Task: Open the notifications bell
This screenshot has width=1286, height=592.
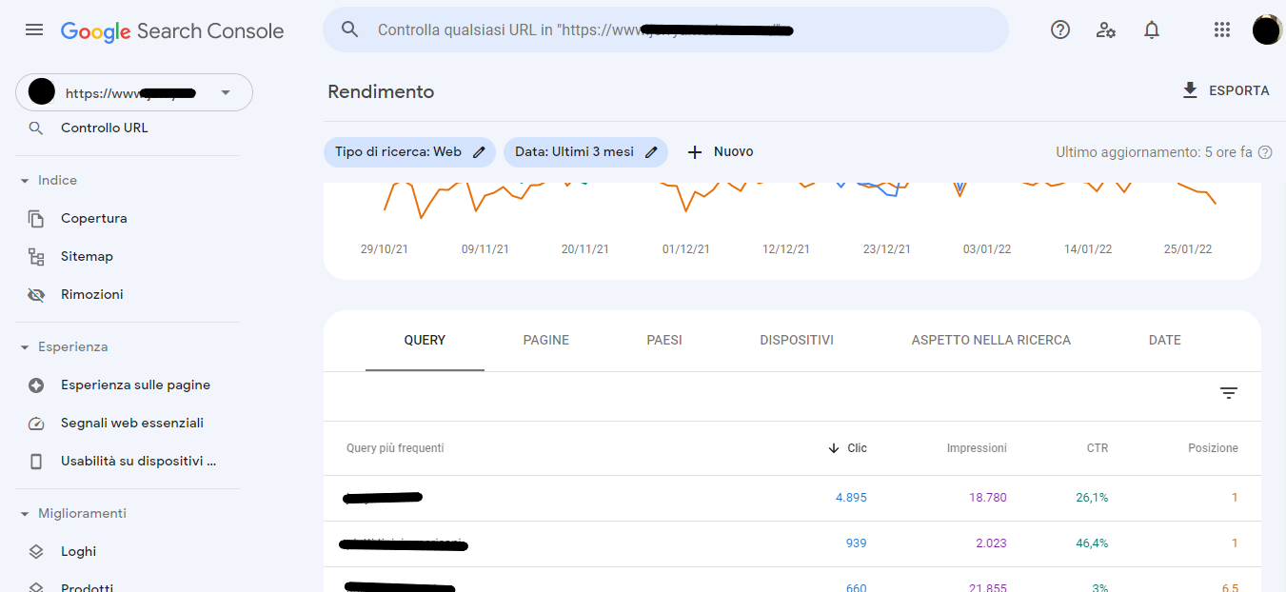Action: pyautogui.click(x=1152, y=30)
